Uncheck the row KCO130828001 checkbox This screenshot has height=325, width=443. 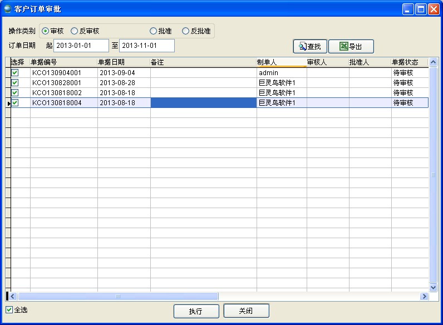tap(15, 83)
